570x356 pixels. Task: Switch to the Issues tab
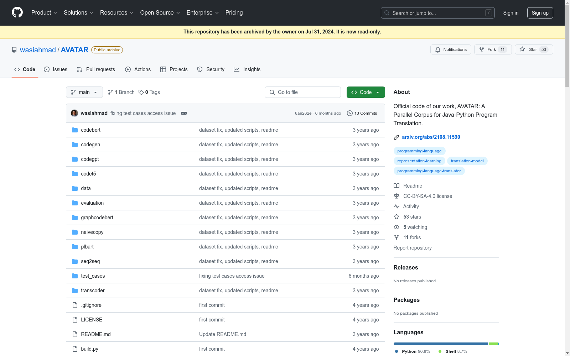click(56, 69)
